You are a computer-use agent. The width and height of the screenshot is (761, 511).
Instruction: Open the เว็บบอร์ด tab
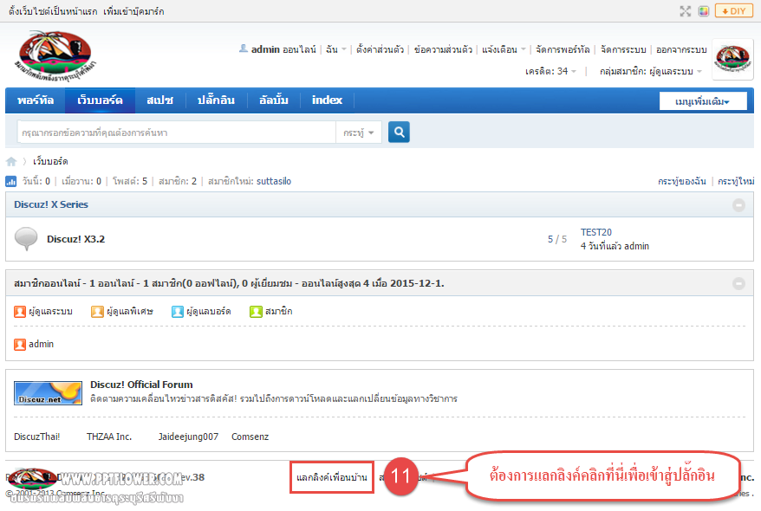pos(100,100)
